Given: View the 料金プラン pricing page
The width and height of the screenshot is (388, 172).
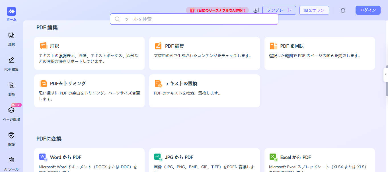Looking at the screenshot, I should (x=314, y=10).
